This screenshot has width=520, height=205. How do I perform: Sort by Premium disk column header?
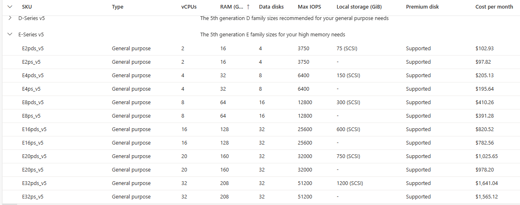(x=422, y=7)
